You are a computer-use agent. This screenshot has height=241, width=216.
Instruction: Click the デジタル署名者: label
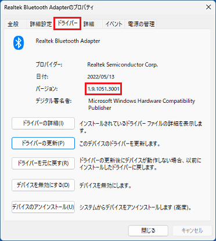tap(53, 101)
